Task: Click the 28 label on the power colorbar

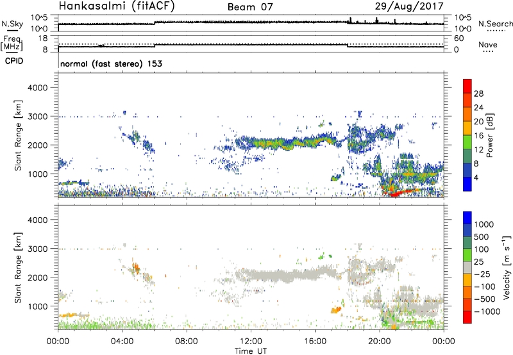Action: pos(478,94)
